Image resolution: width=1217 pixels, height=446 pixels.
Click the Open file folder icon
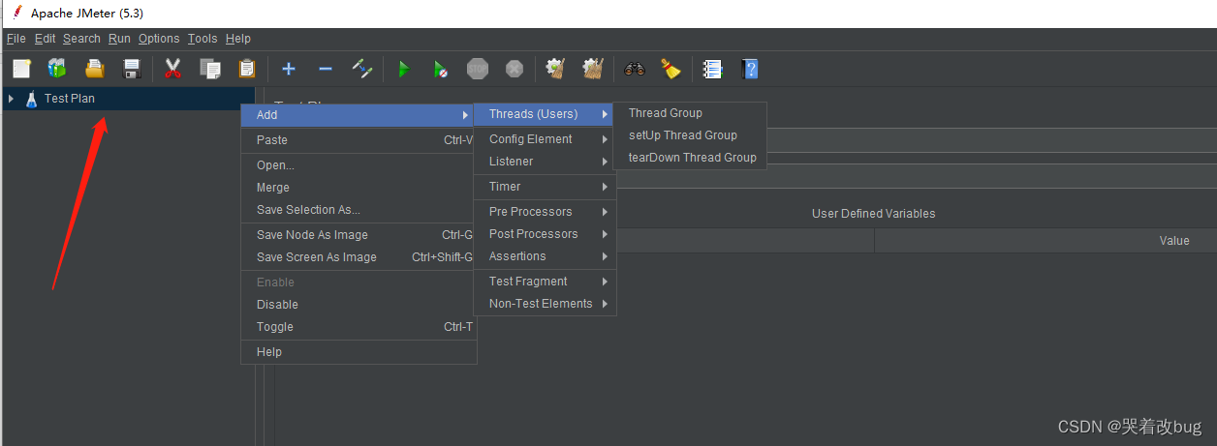click(x=94, y=69)
